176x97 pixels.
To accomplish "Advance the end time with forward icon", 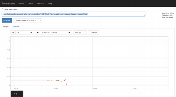I will click(x=69, y=33).
